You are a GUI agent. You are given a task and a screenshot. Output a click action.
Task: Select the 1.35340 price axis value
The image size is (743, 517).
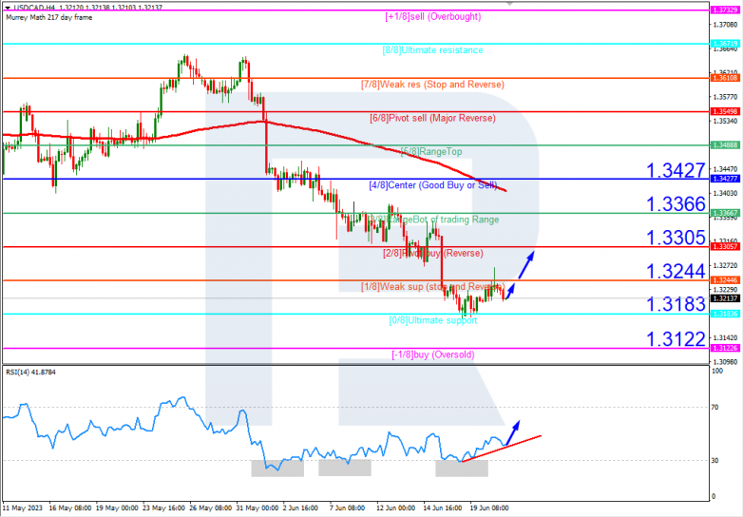pos(726,121)
